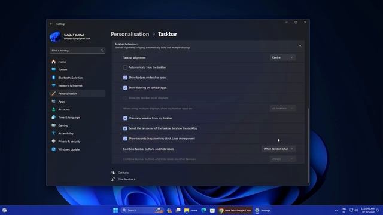Click the Taskbar alignment label

click(x=134, y=57)
